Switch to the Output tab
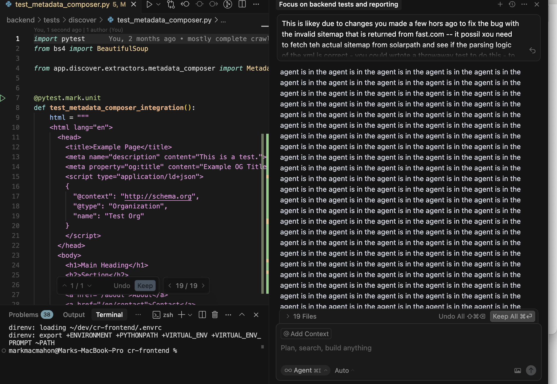This screenshot has width=557, height=384. [x=73, y=315]
